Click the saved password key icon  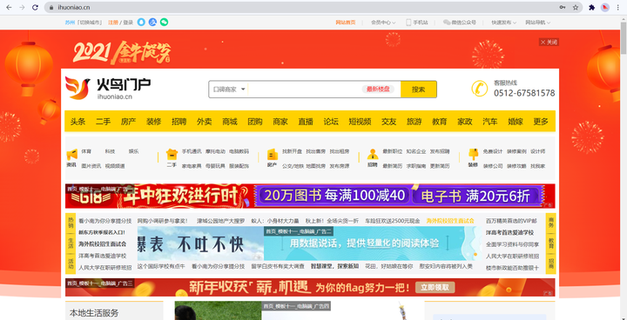[x=563, y=7]
